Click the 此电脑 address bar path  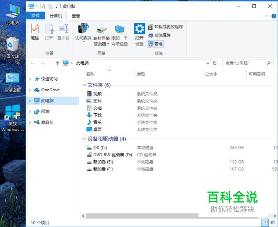(82, 63)
